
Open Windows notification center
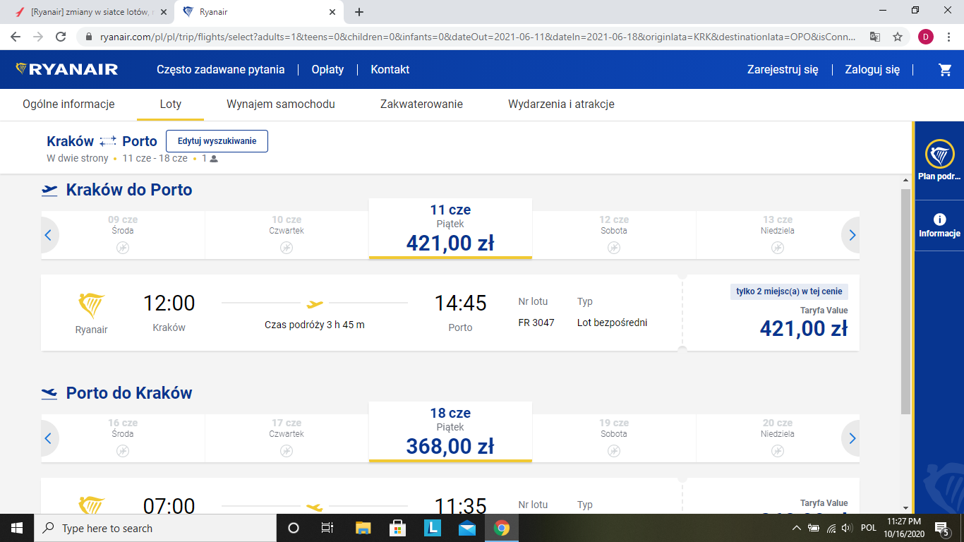(941, 528)
